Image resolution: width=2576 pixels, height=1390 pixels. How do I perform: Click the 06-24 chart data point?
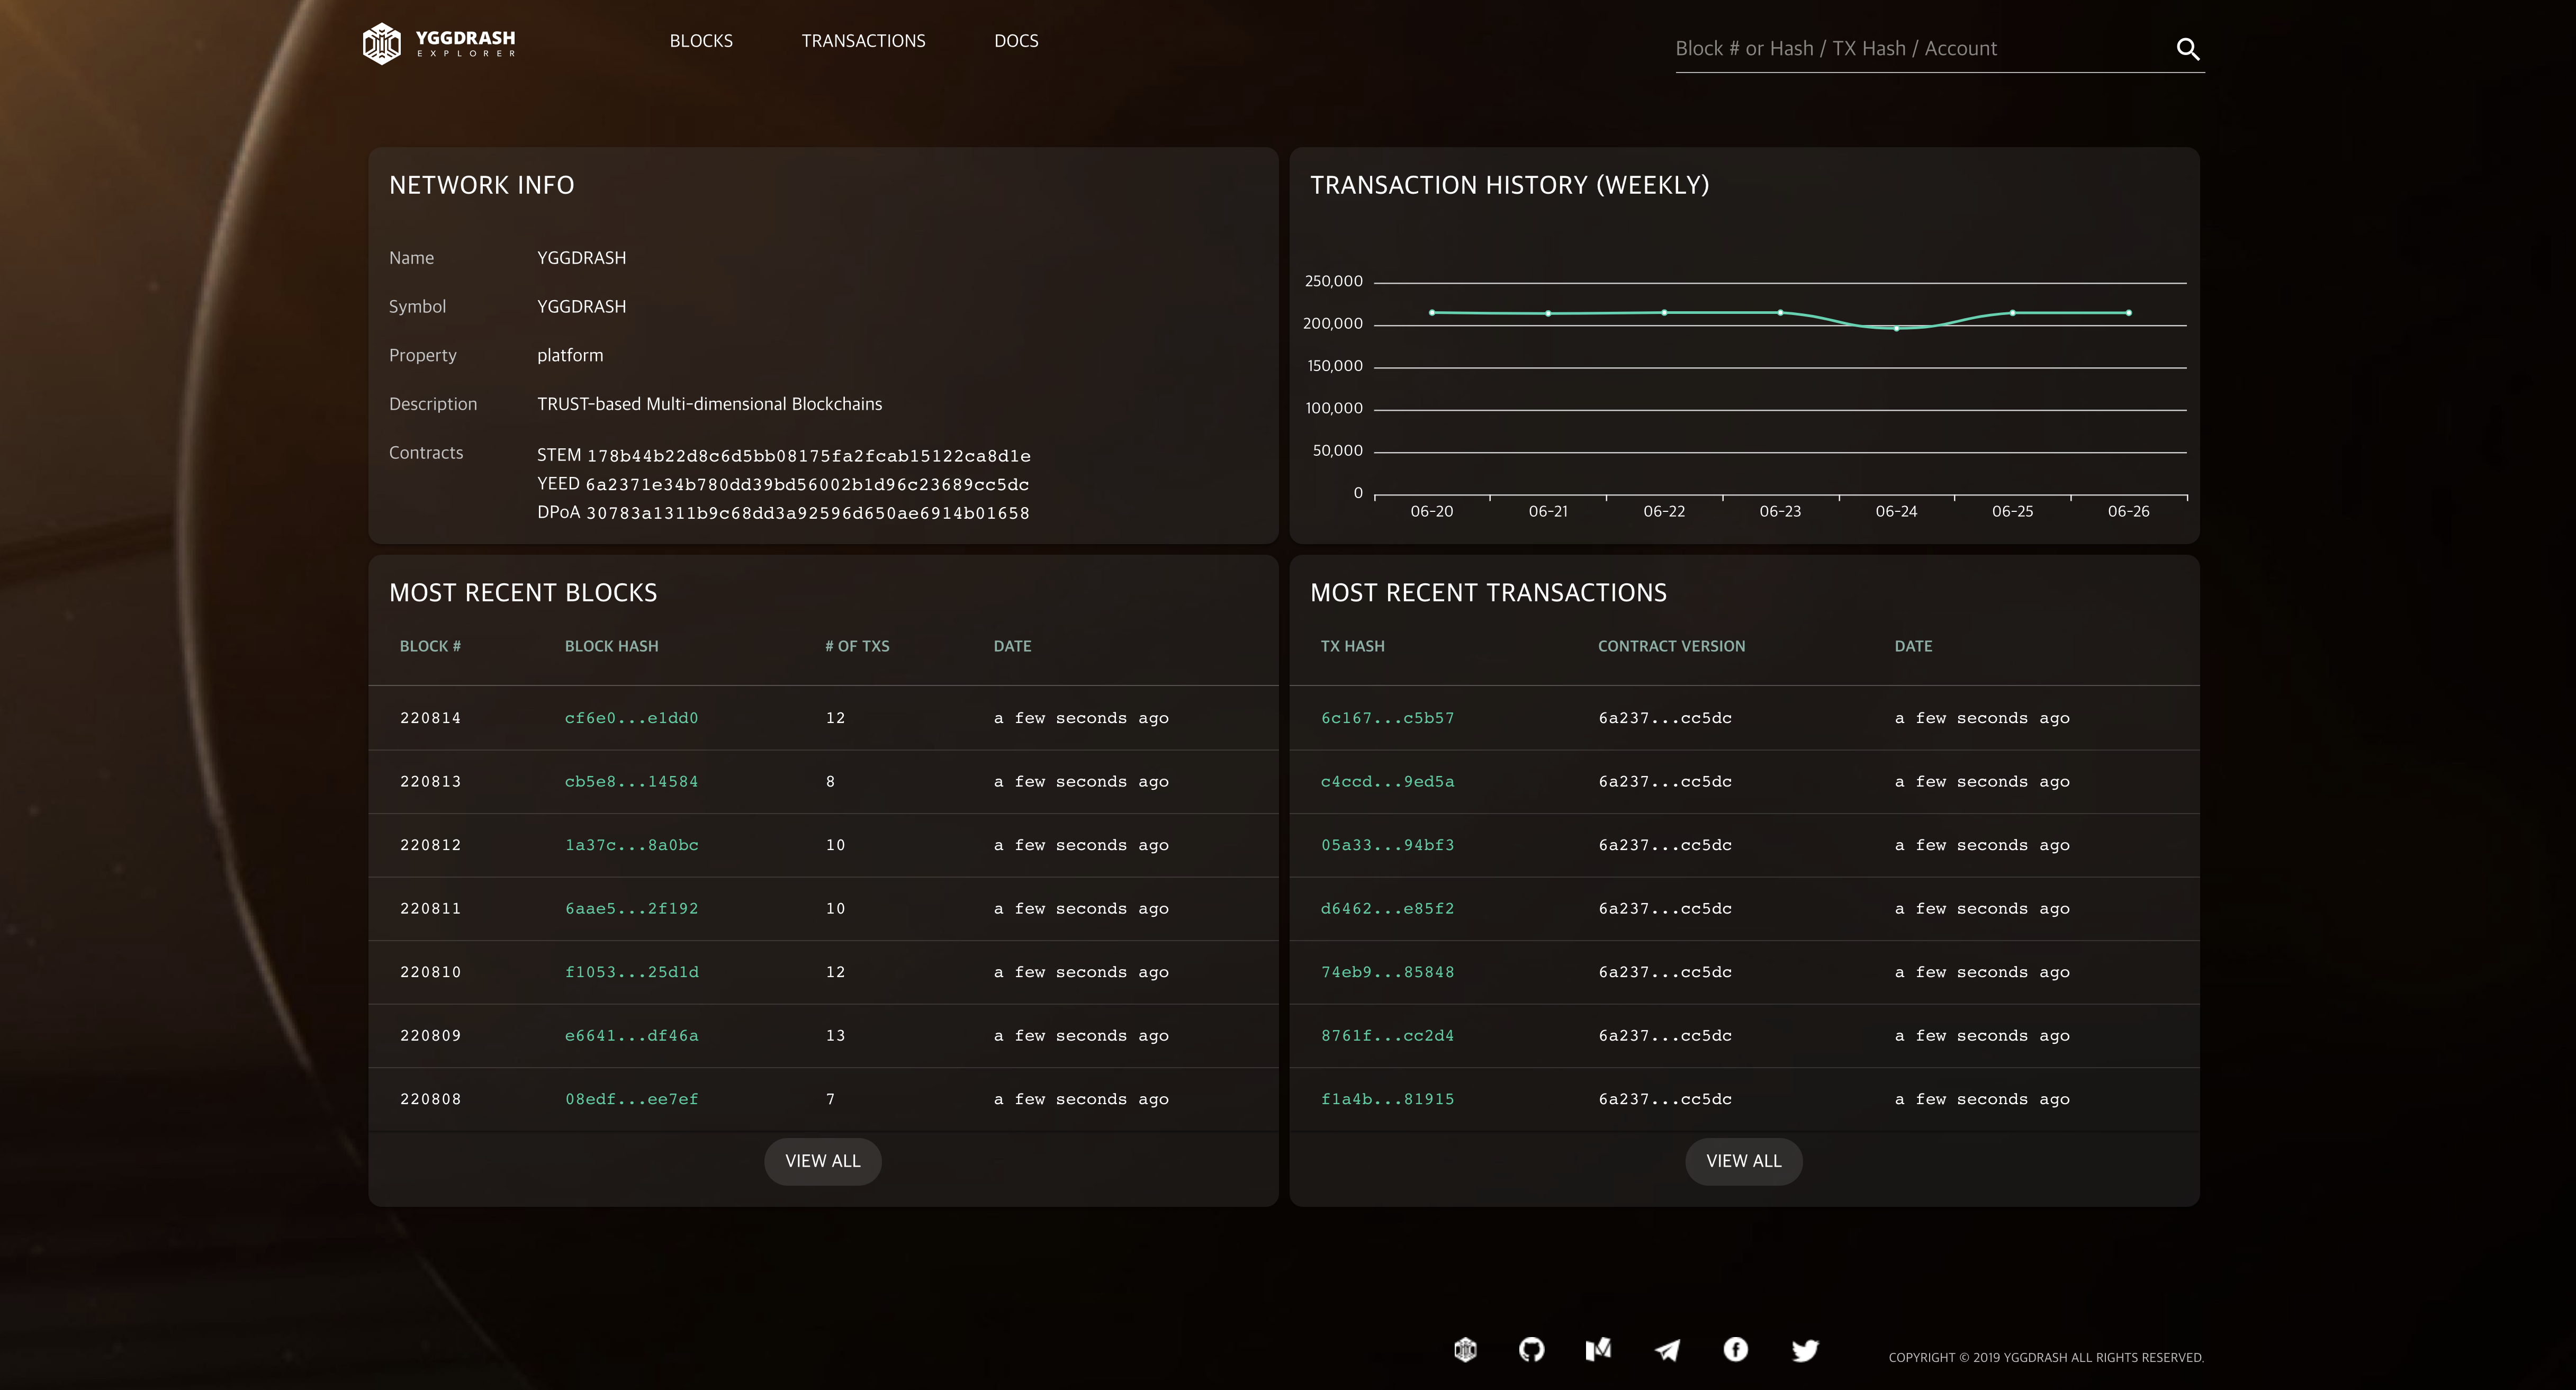(1896, 328)
